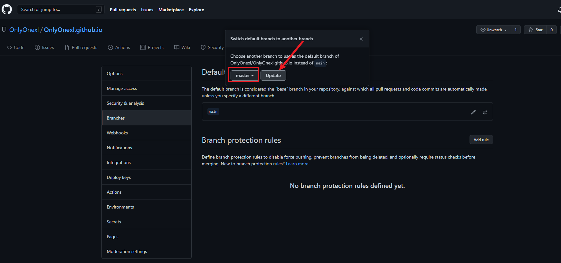Select Branches in settings sidebar

(147, 118)
